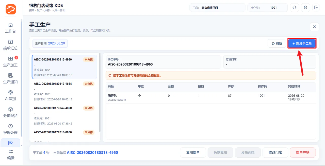The width and height of the screenshot is (325, 166).
Task: Click the 分拣调拨 button
Action: [248, 153]
